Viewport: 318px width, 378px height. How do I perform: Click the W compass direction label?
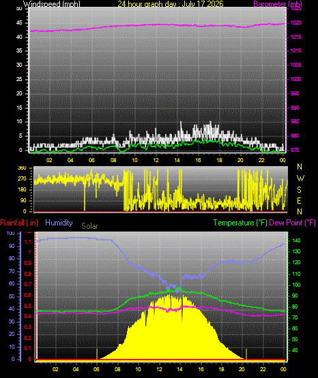[x=300, y=178]
